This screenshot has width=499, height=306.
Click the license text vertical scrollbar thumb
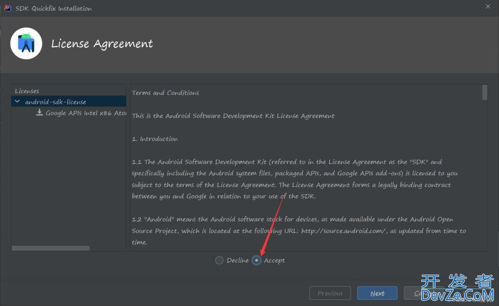[x=485, y=92]
